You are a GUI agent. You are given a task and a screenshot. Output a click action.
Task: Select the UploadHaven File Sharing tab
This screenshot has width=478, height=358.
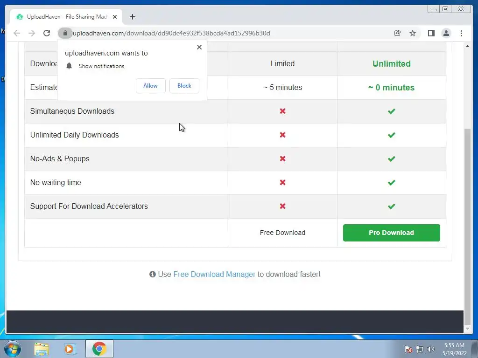coord(66,17)
